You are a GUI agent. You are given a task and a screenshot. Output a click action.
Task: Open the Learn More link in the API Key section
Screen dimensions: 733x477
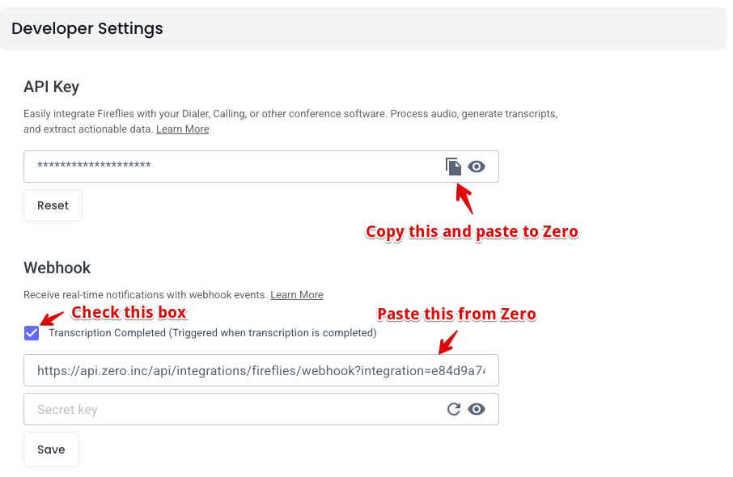point(182,129)
